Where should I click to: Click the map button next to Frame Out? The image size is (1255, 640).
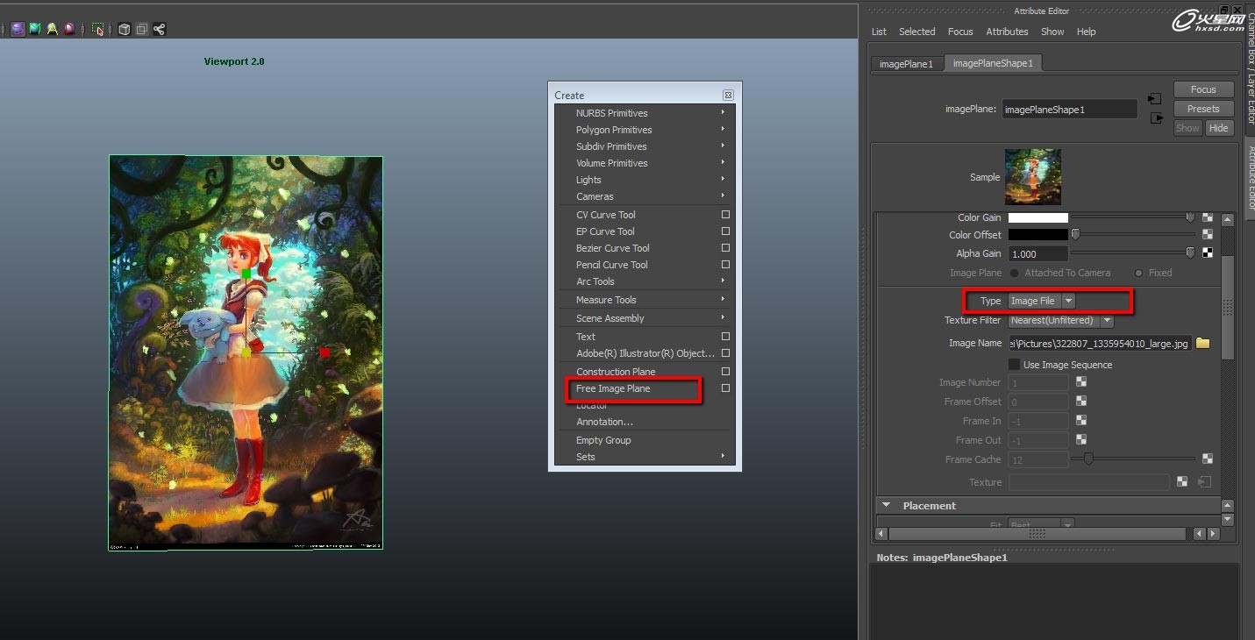point(1081,440)
